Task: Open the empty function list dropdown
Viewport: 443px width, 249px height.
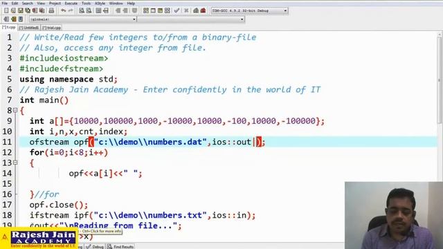Action: click(x=191, y=19)
